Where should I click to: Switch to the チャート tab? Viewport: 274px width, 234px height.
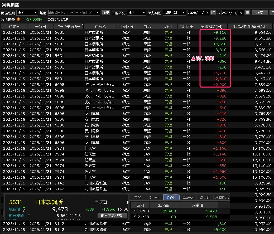point(154,197)
